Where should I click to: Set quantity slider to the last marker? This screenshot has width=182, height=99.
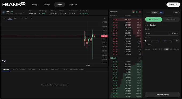(171, 41)
